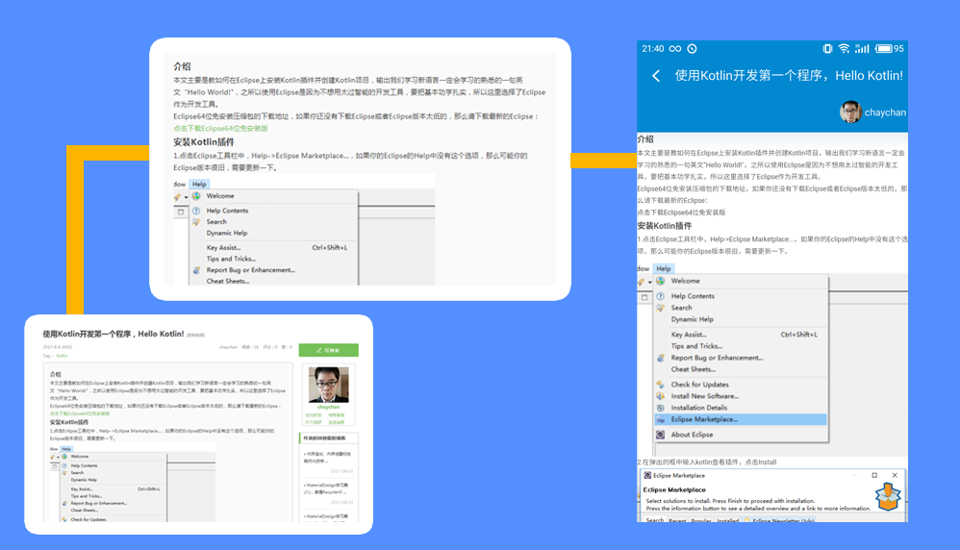Select Cheat Sheets... in the phone's Help menu
The image size is (960, 550).
(693, 369)
